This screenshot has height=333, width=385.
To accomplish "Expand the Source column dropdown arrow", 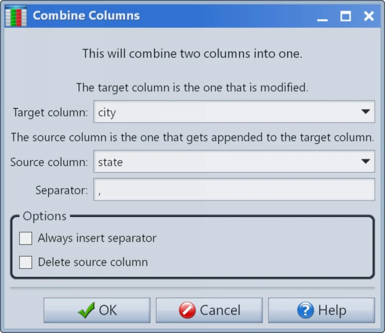I will pyautogui.click(x=365, y=162).
